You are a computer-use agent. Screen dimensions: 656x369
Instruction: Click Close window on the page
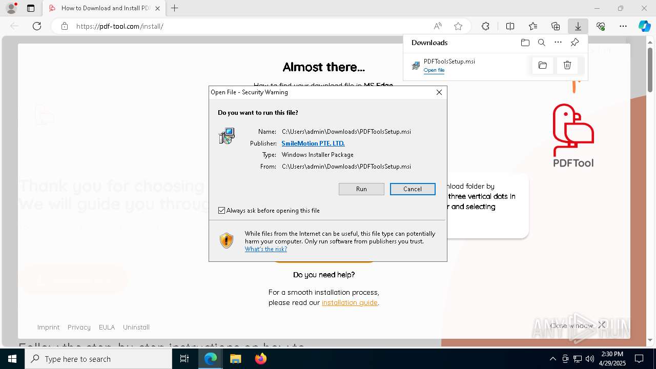pos(578,325)
